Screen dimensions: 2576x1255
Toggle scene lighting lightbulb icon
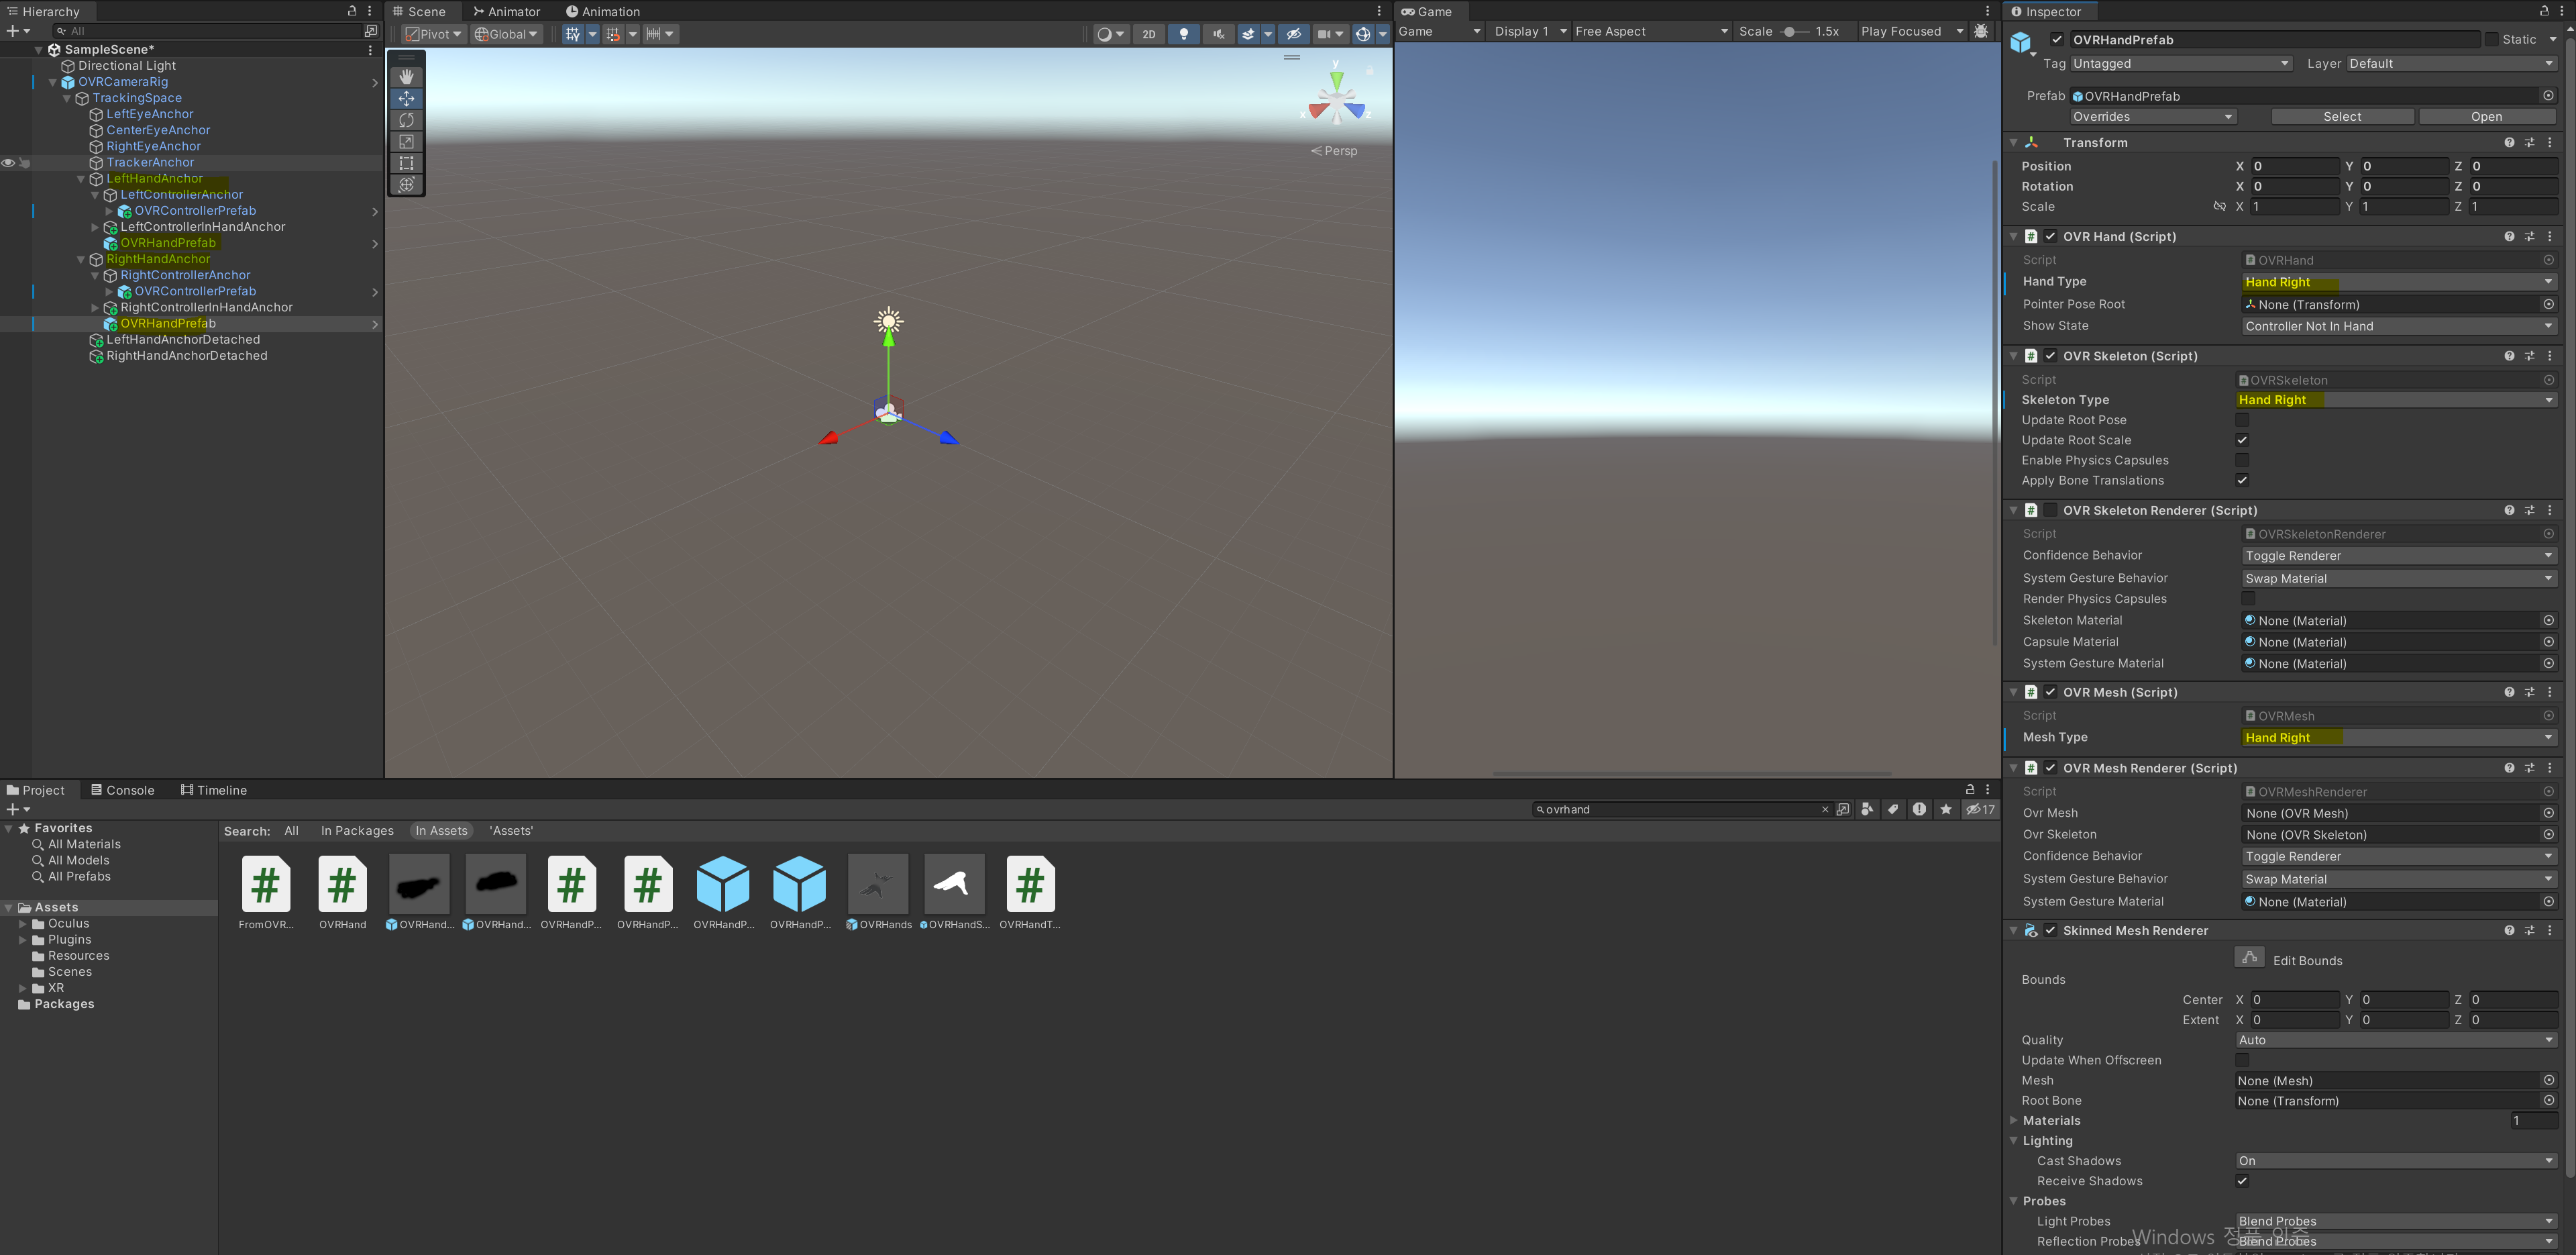pos(1184,34)
